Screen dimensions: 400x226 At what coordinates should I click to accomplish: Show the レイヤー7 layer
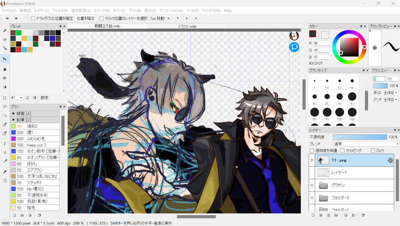pos(312,173)
